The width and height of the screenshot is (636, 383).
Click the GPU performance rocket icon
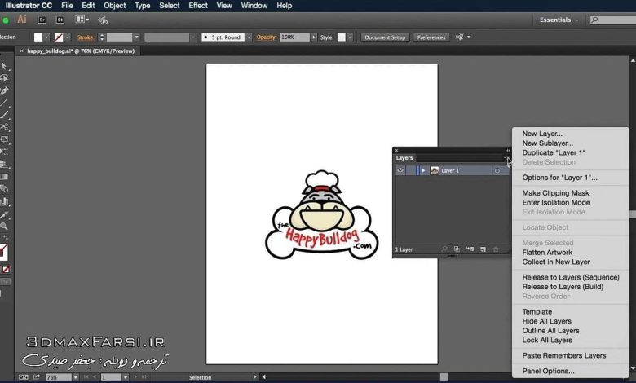pos(103,20)
